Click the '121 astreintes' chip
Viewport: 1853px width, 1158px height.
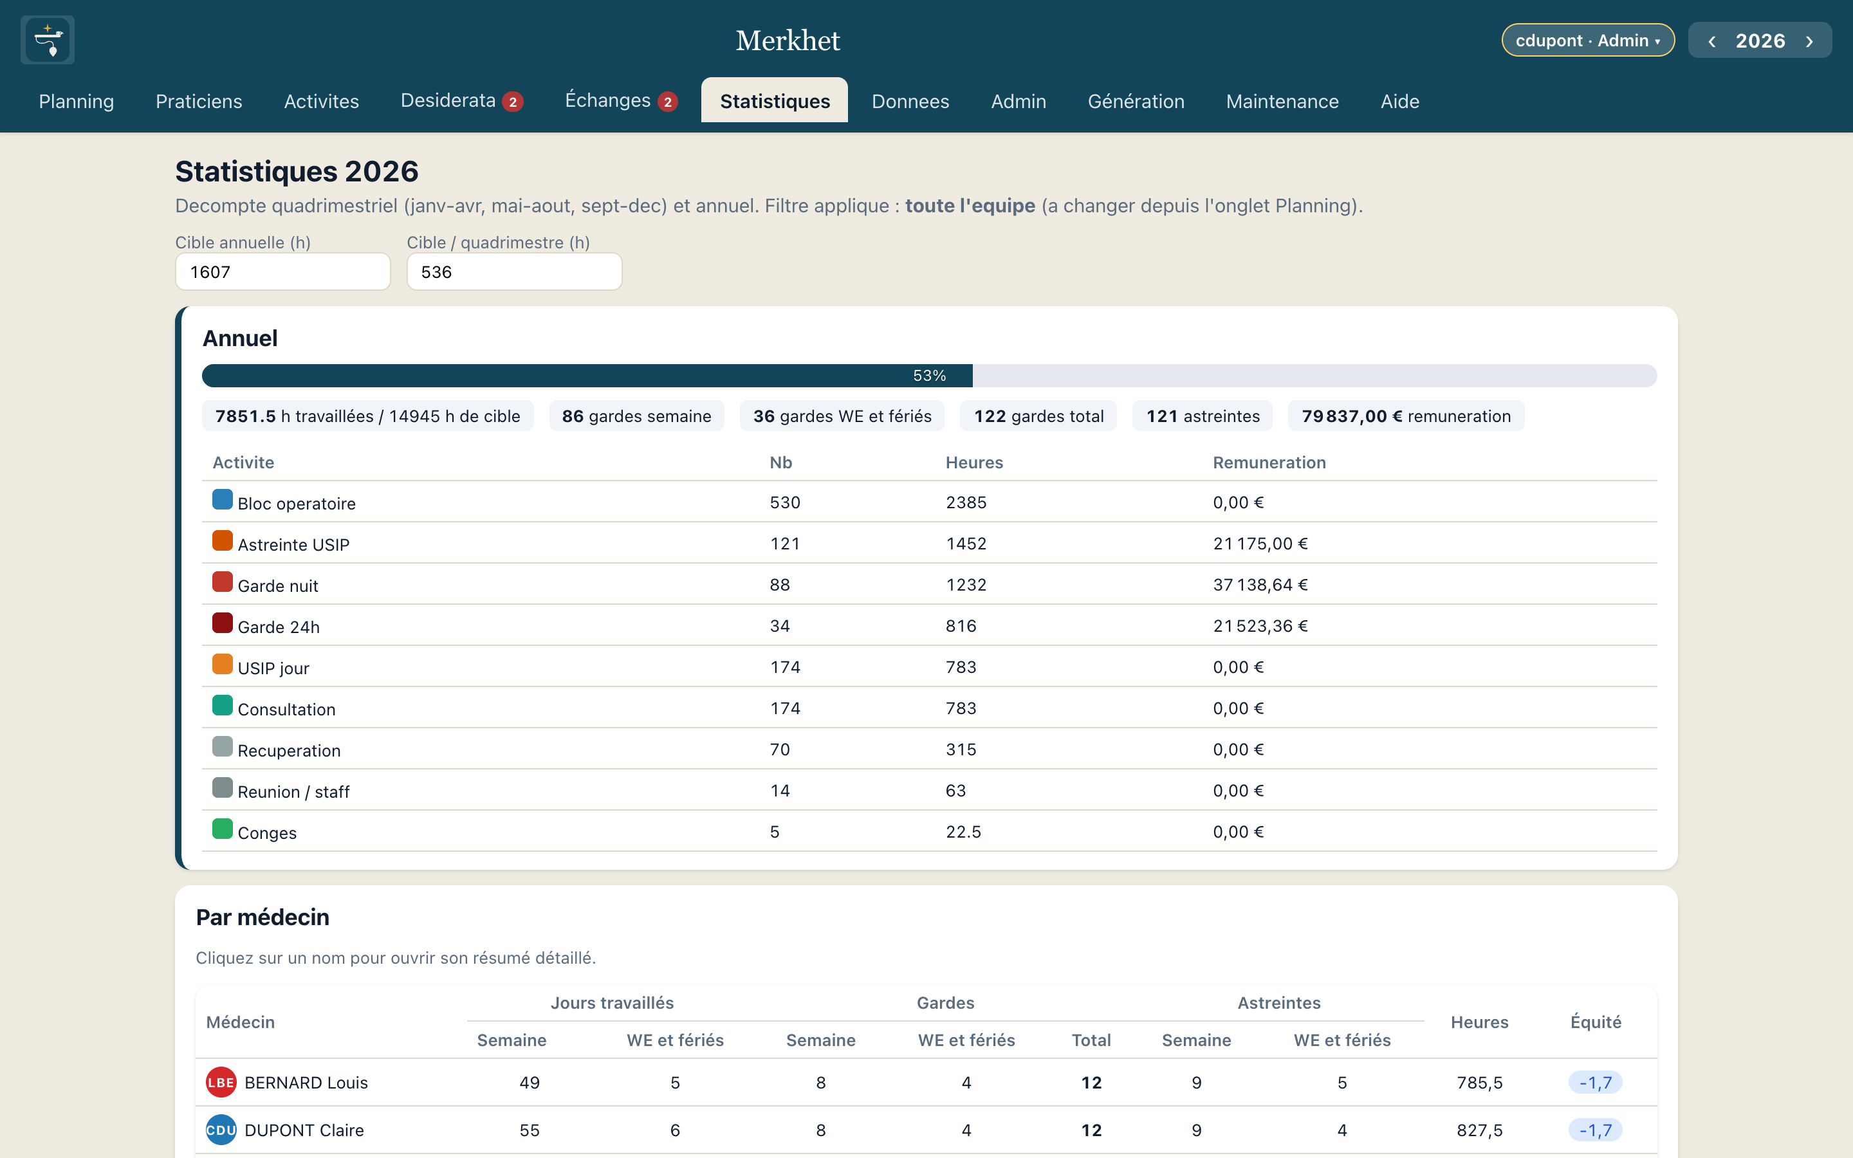[1202, 416]
